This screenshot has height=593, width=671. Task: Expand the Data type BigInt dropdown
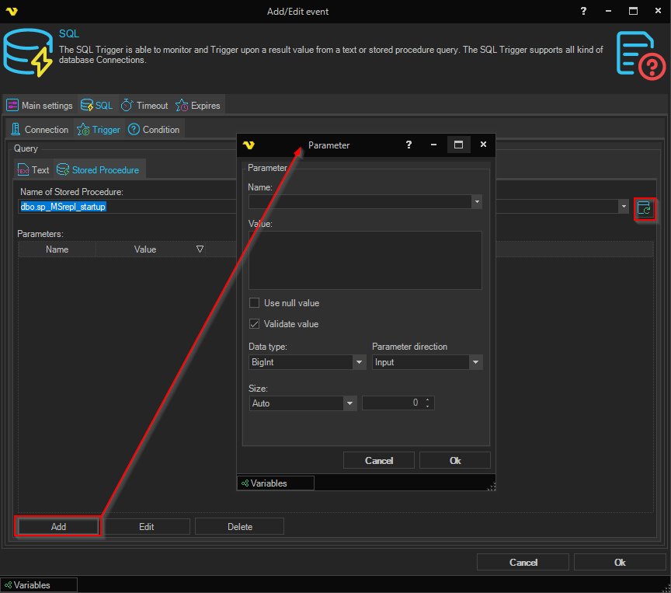point(359,362)
